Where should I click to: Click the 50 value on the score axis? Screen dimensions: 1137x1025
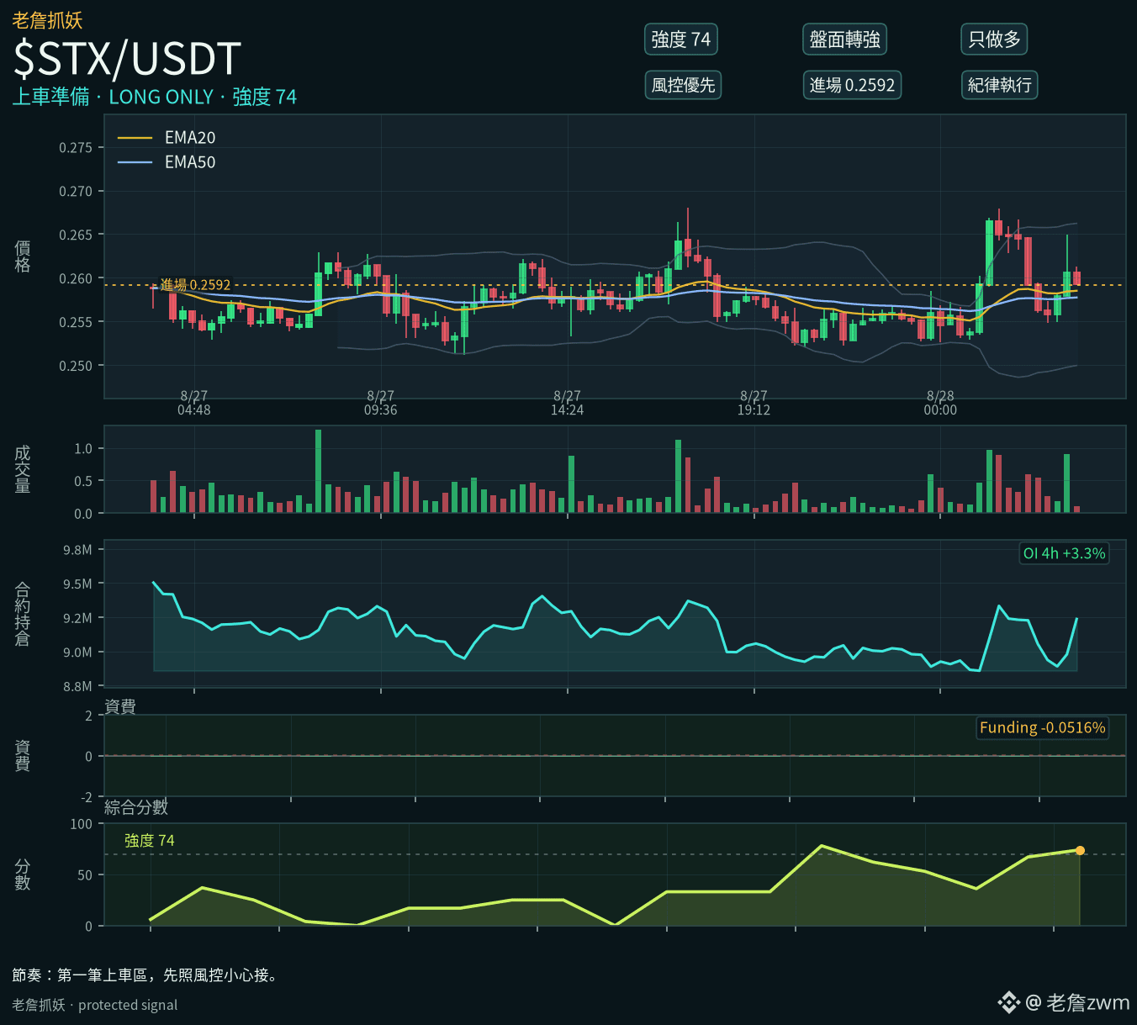[85, 875]
